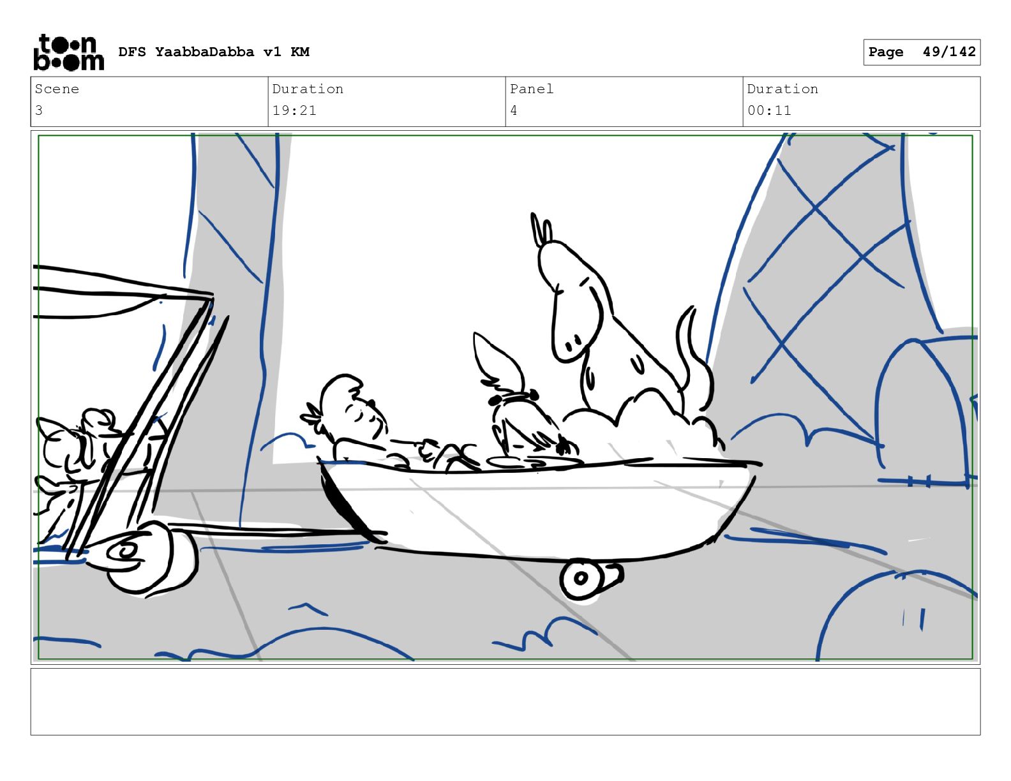This screenshot has width=1011, height=781.
Task: Click the 'Scene' header label
Action: 57,89
